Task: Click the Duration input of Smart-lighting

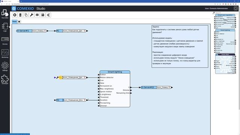Action: pos(103,100)
